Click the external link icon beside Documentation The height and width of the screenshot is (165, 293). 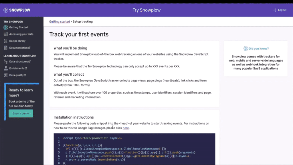(x=29, y=48)
